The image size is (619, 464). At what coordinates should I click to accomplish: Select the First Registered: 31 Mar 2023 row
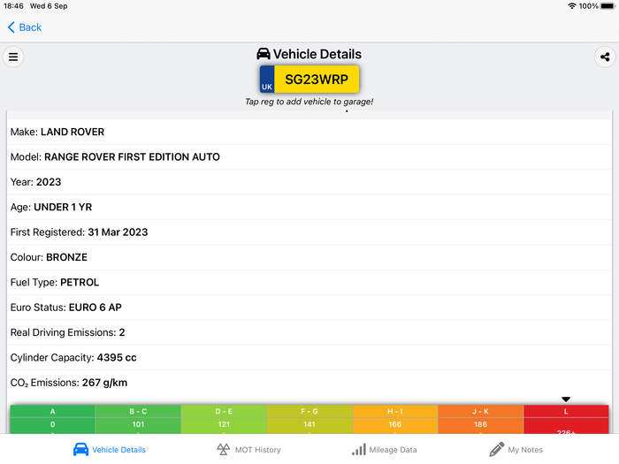click(309, 232)
